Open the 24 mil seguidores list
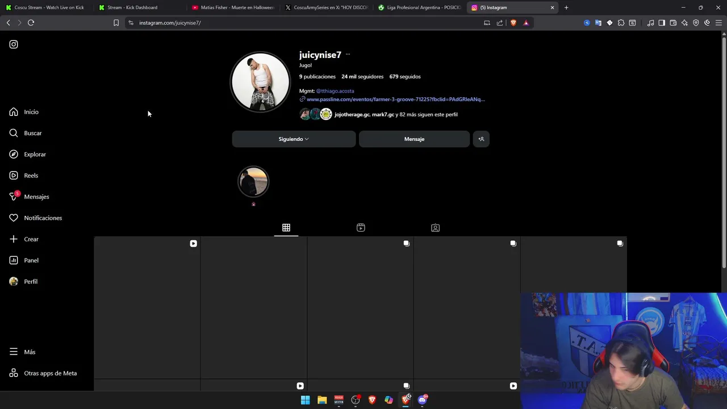This screenshot has height=409, width=727. tap(362, 77)
